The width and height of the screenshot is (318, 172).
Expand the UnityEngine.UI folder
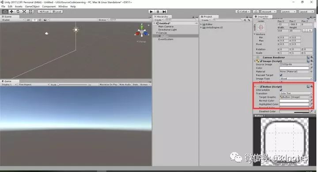pyautogui.click(x=201, y=27)
